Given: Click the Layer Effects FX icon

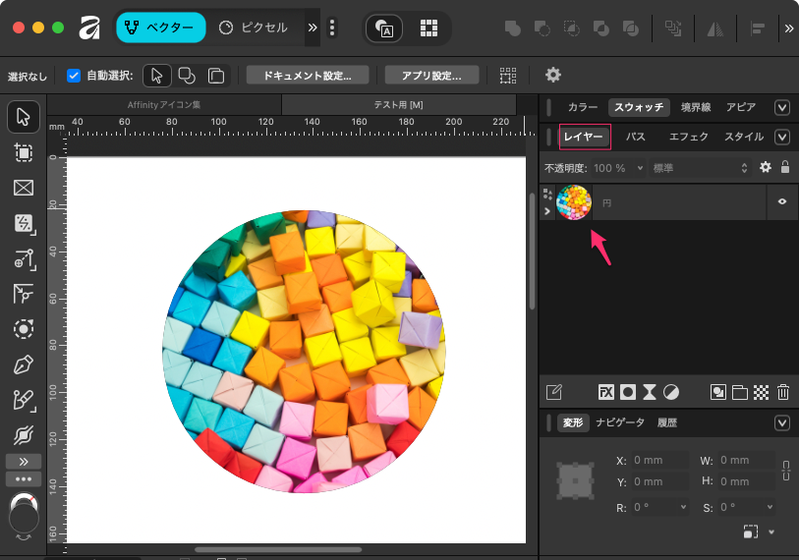Looking at the screenshot, I should click(x=606, y=392).
